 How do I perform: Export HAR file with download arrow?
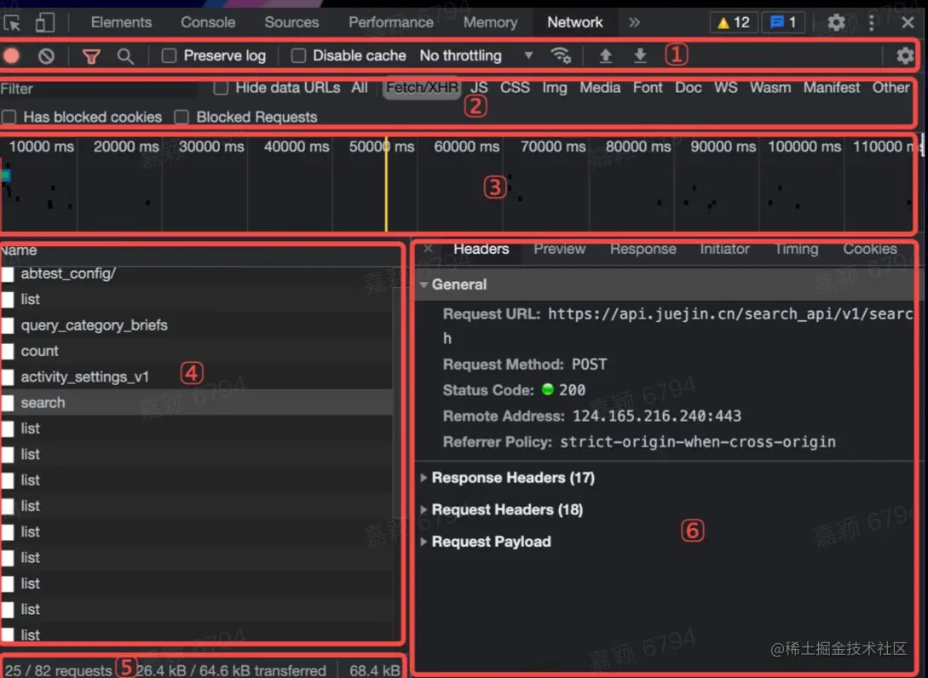(x=640, y=55)
